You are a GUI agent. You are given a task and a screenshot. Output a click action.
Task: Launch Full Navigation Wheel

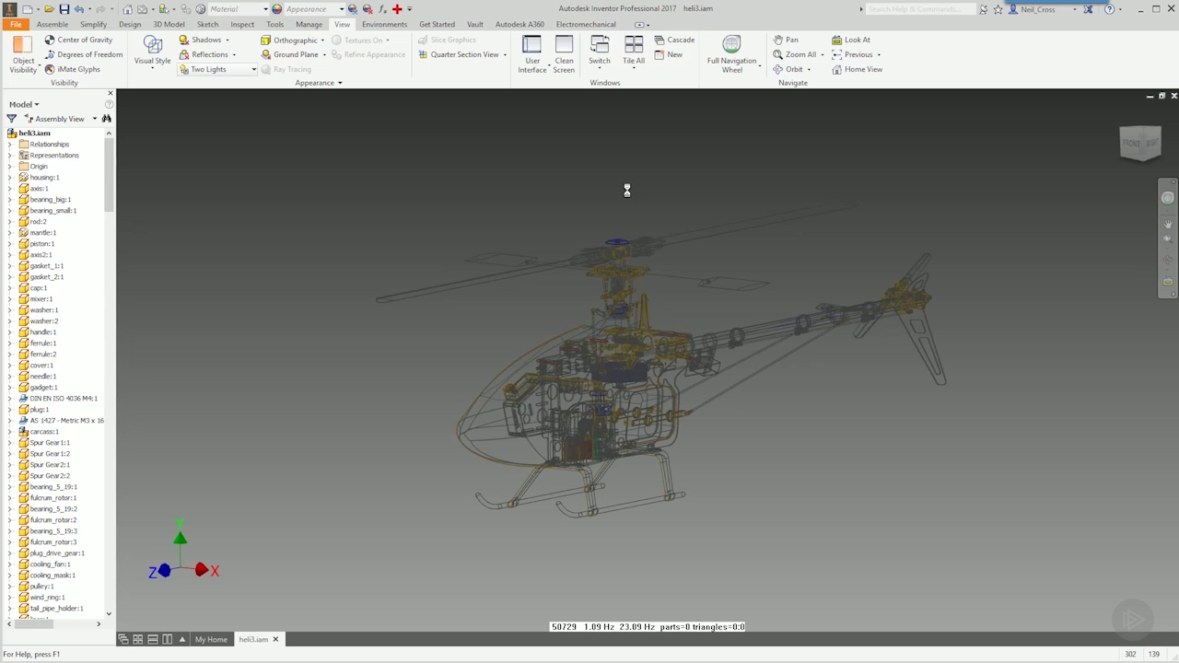pyautogui.click(x=731, y=54)
